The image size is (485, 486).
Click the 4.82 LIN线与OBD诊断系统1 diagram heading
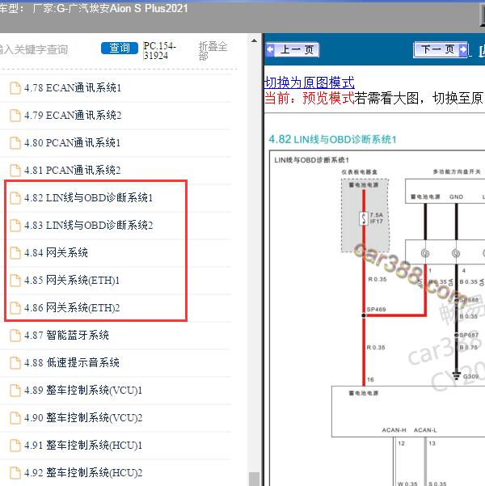coord(332,139)
